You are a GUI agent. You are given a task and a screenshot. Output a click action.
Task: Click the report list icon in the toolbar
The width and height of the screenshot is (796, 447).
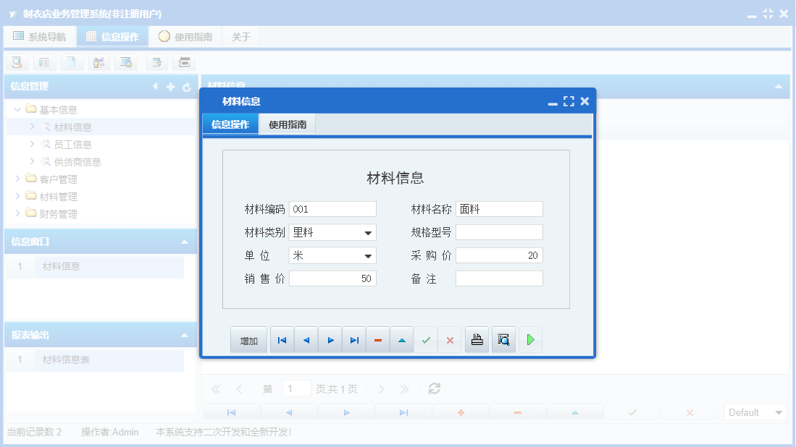pyautogui.click(x=43, y=62)
